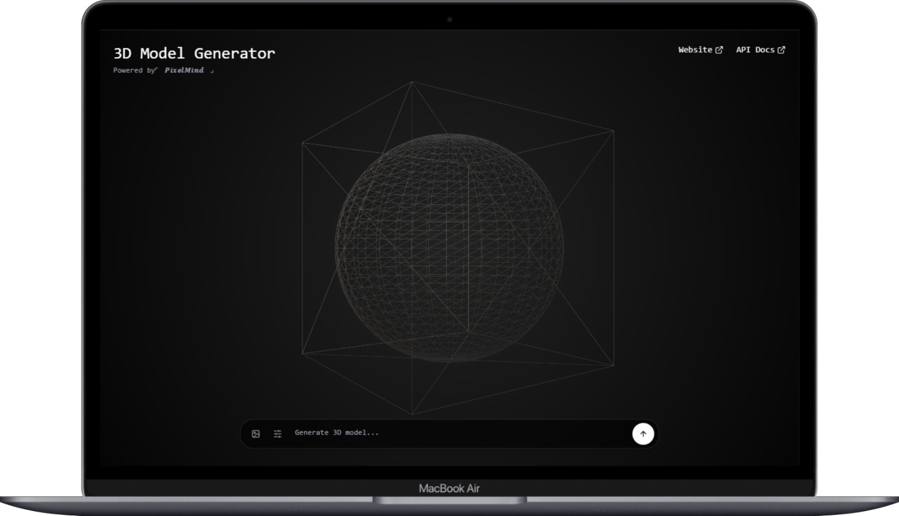This screenshot has width=899, height=516.
Task: Click the prompt bar placeholder text
Action: click(336, 433)
